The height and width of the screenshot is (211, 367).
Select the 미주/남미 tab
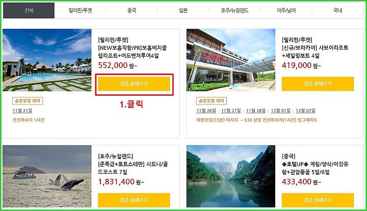coord(286,11)
